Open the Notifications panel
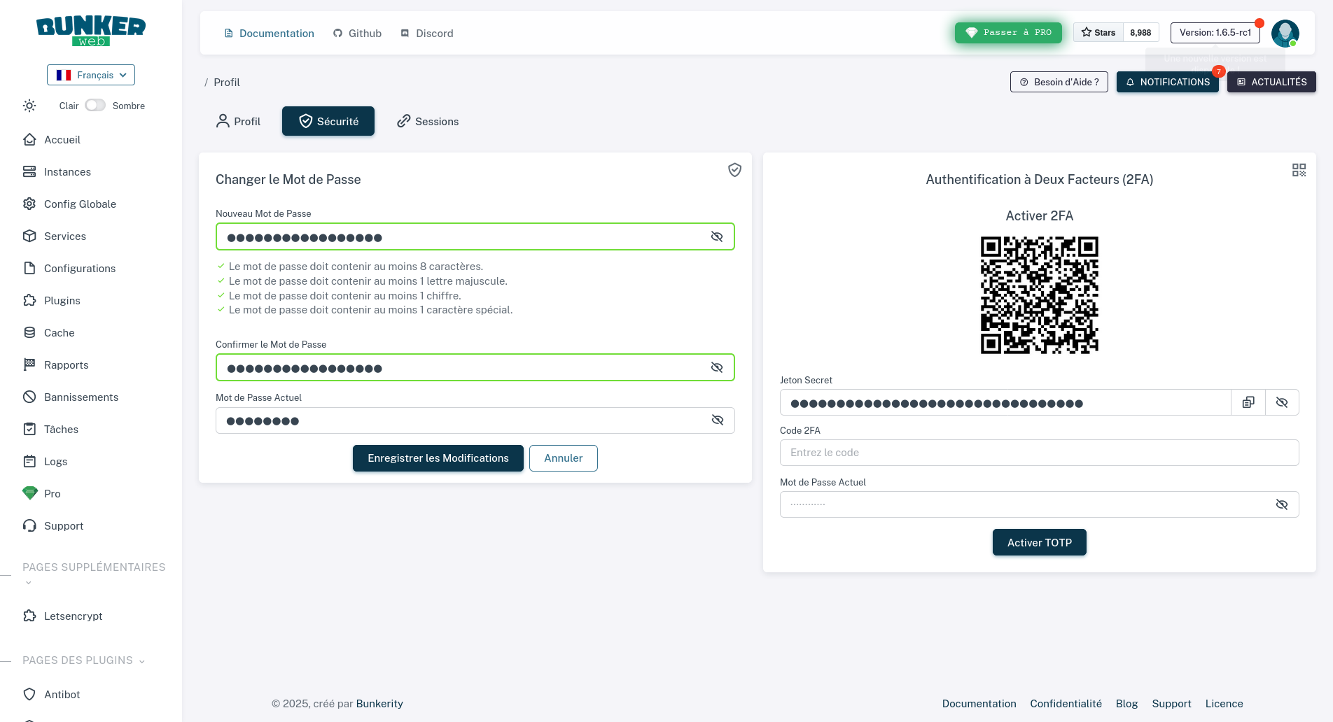The height and width of the screenshot is (722, 1333). click(x=1167, y=82)
